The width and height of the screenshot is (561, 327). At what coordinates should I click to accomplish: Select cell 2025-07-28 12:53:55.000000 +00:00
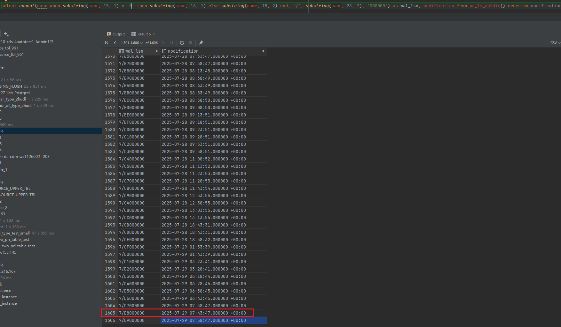click(213, 196)
